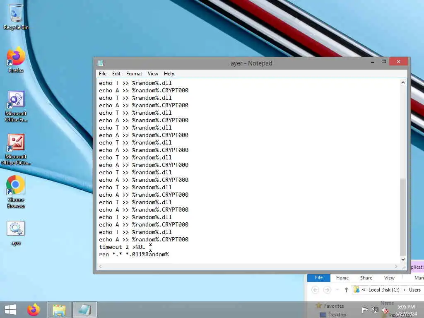Click the Windows Start button
The image size is (424, 318).
coord(10,310)
